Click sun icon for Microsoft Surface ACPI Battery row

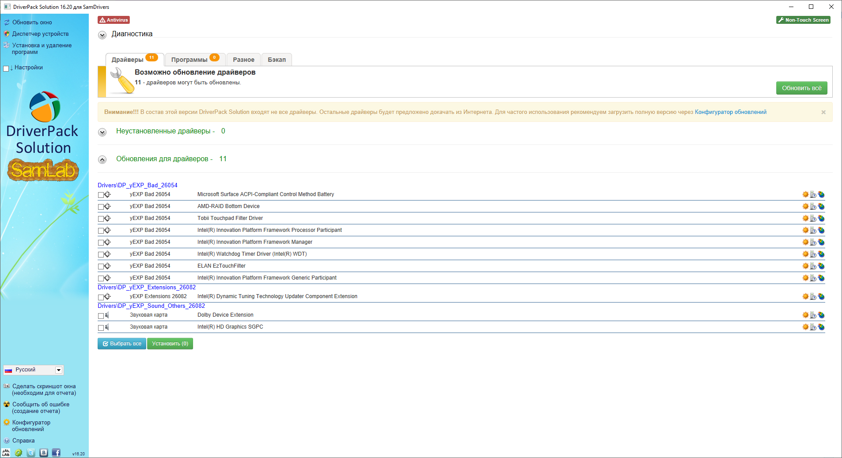805,194
